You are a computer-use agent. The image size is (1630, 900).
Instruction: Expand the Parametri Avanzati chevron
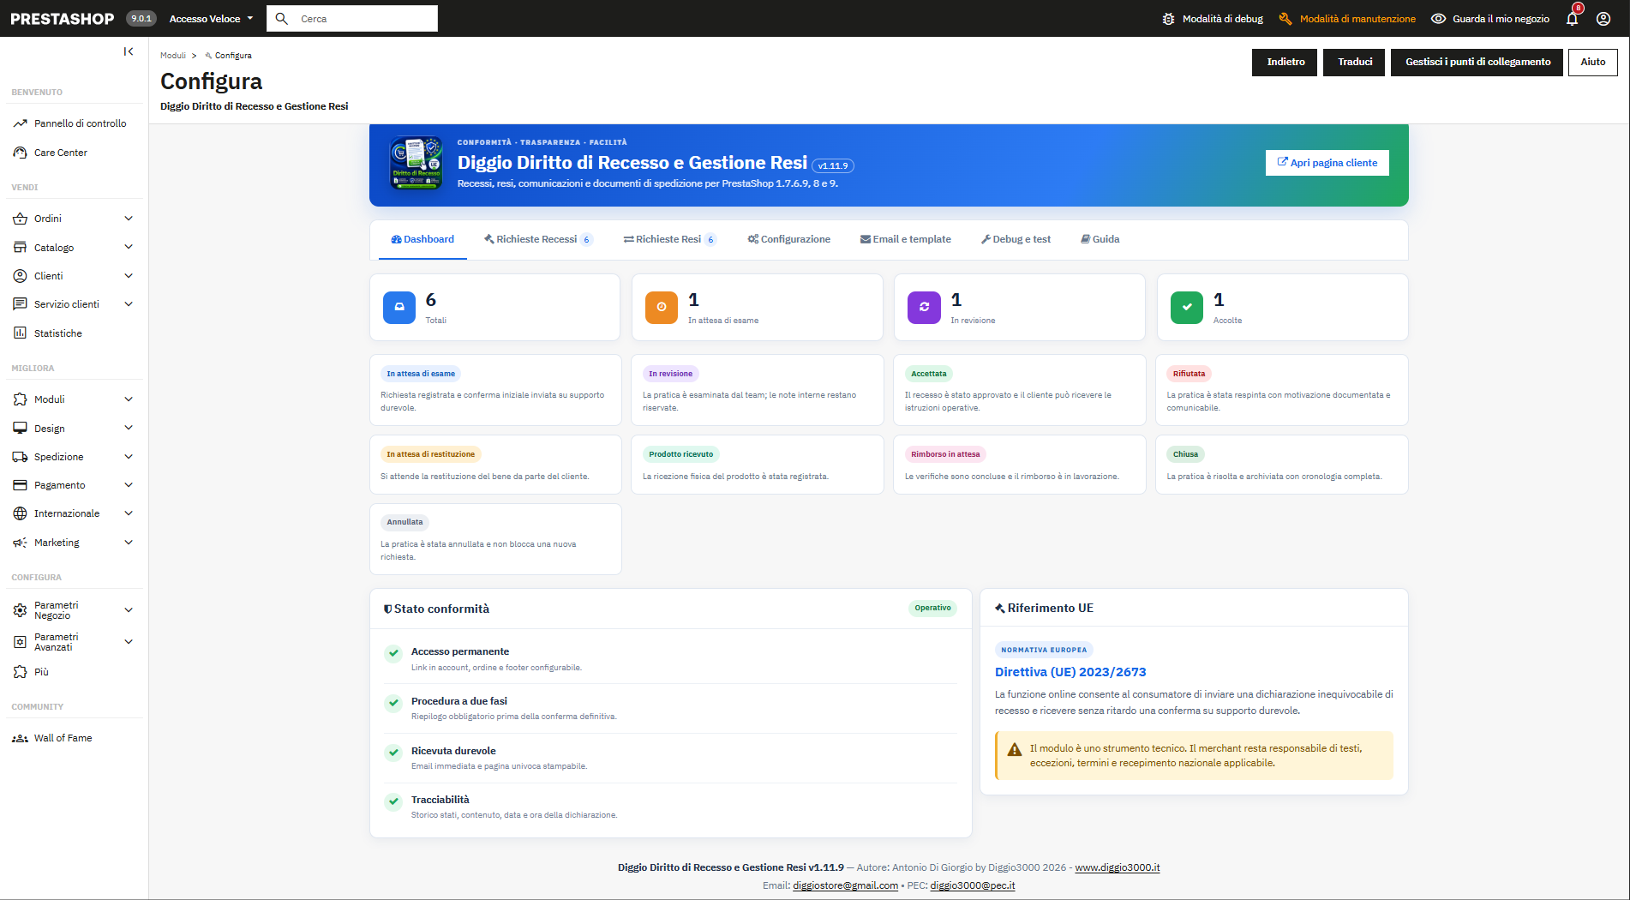point(129,642)
